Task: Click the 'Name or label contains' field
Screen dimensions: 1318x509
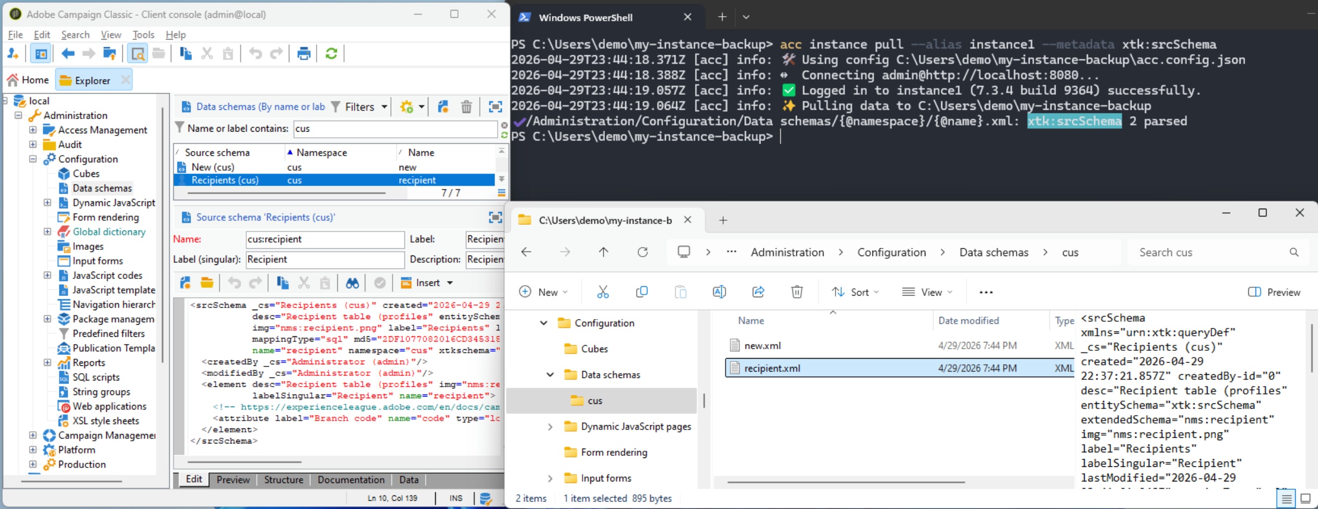Action: [395, 129]
